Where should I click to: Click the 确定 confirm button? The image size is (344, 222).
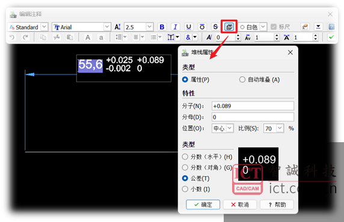point(203,205)
